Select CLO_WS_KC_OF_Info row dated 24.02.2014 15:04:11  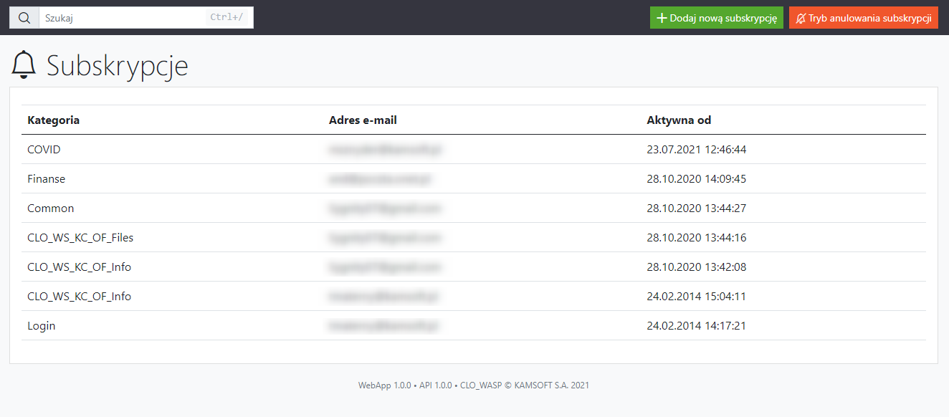pyautogui.click(x=79, y=297)
